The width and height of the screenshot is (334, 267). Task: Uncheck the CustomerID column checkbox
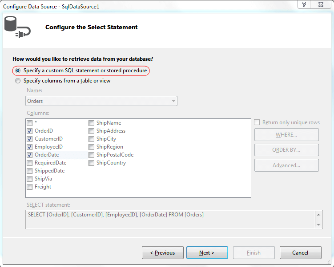pos(30,139)
